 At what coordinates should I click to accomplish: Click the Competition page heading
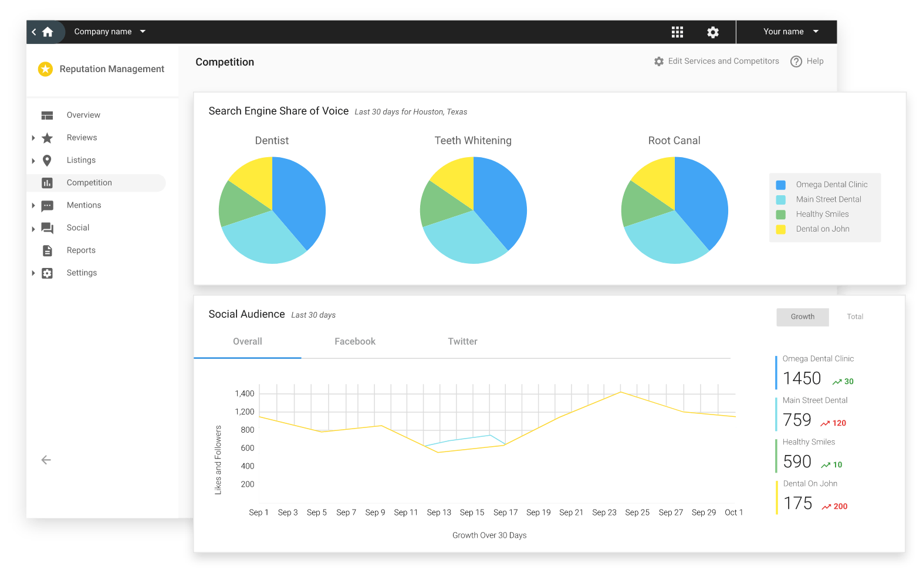pyautogui.click(x=225, y=62)
